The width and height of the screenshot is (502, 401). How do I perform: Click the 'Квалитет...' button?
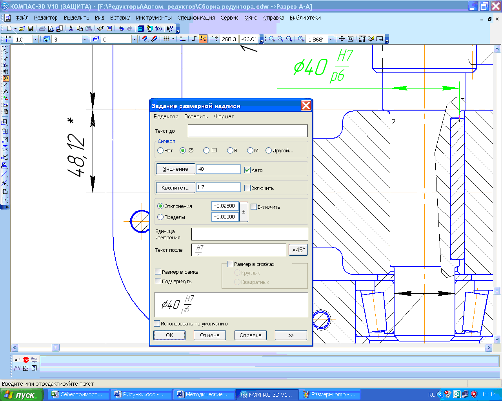click(175, 188)
